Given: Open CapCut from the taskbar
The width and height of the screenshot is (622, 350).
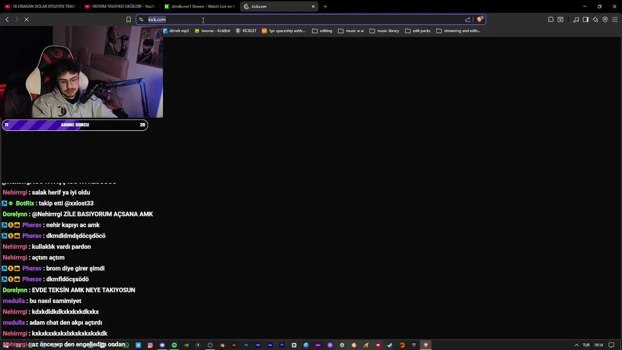Looking at the screenshot, I should tap(294, 345).
